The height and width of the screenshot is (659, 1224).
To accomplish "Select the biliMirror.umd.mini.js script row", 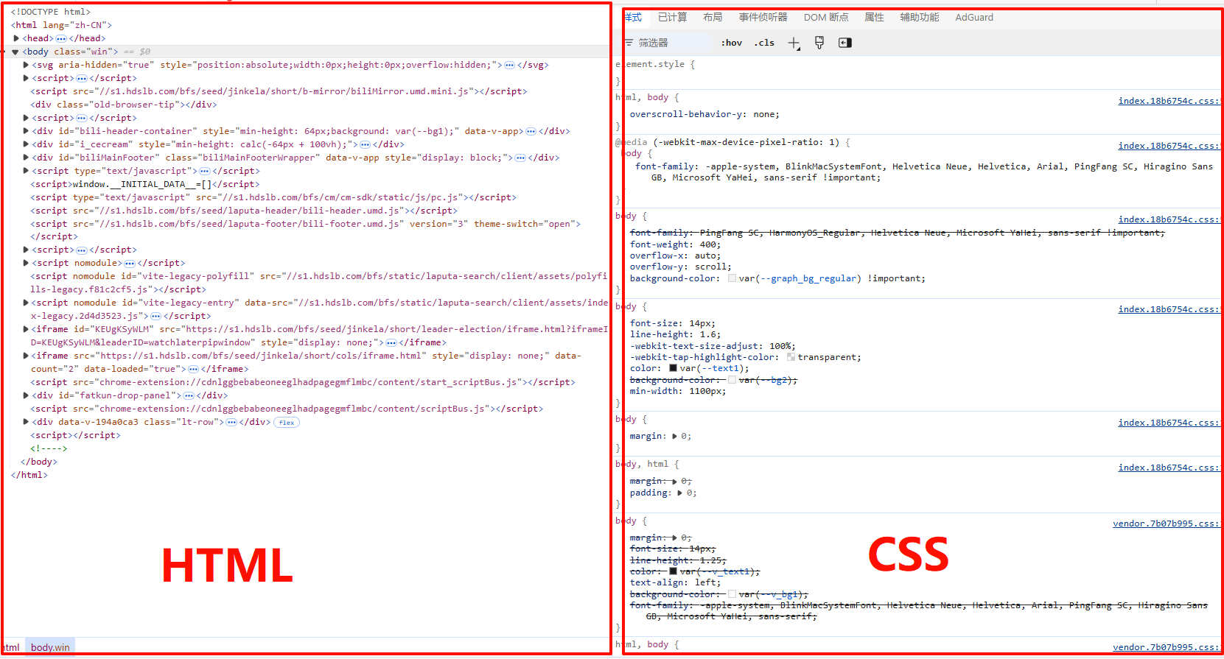I will (279, 91).
